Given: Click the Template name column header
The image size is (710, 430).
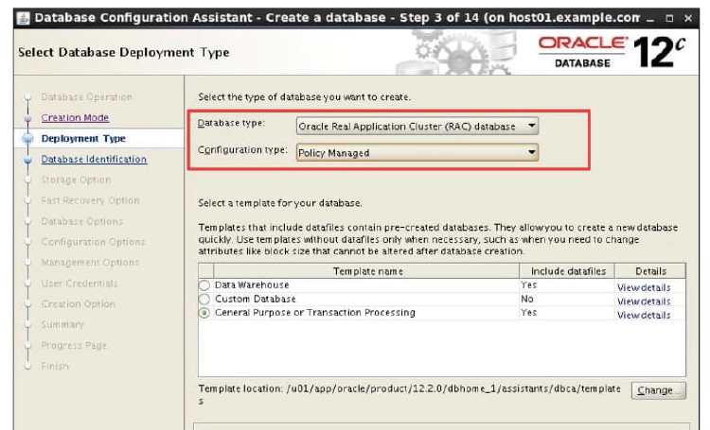Looking at the screenshot, I should pos(366,271).
